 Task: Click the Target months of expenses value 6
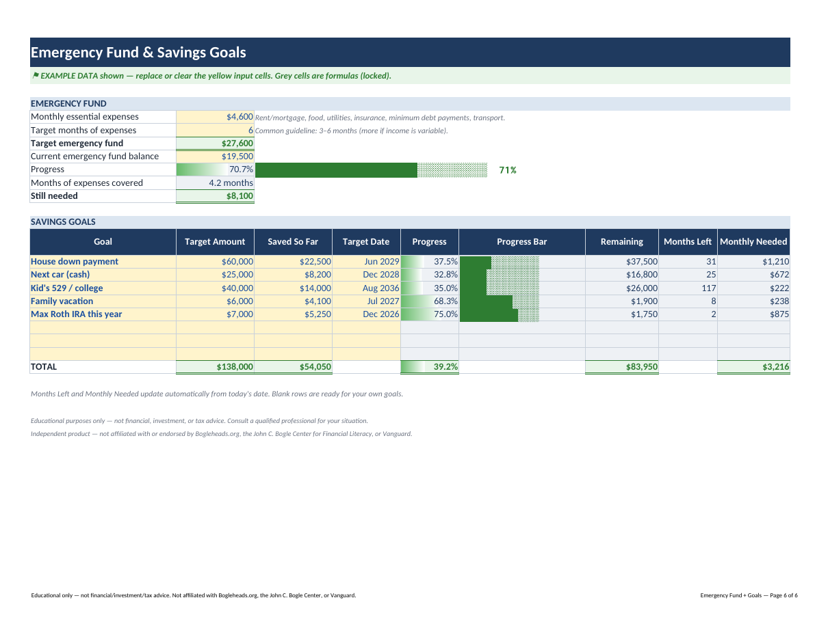point(215,130)
